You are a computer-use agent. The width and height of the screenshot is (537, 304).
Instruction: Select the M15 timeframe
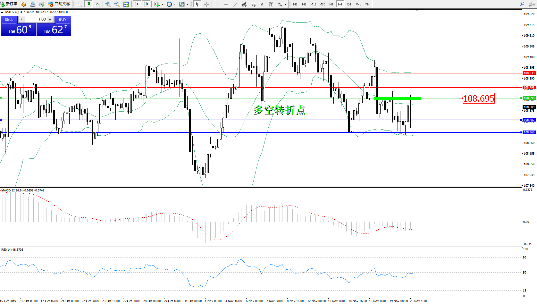click(313, 4)
